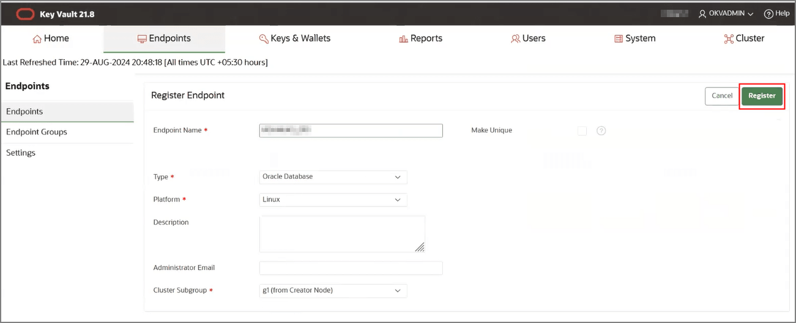Click the Make Unique help question icon

601,131
